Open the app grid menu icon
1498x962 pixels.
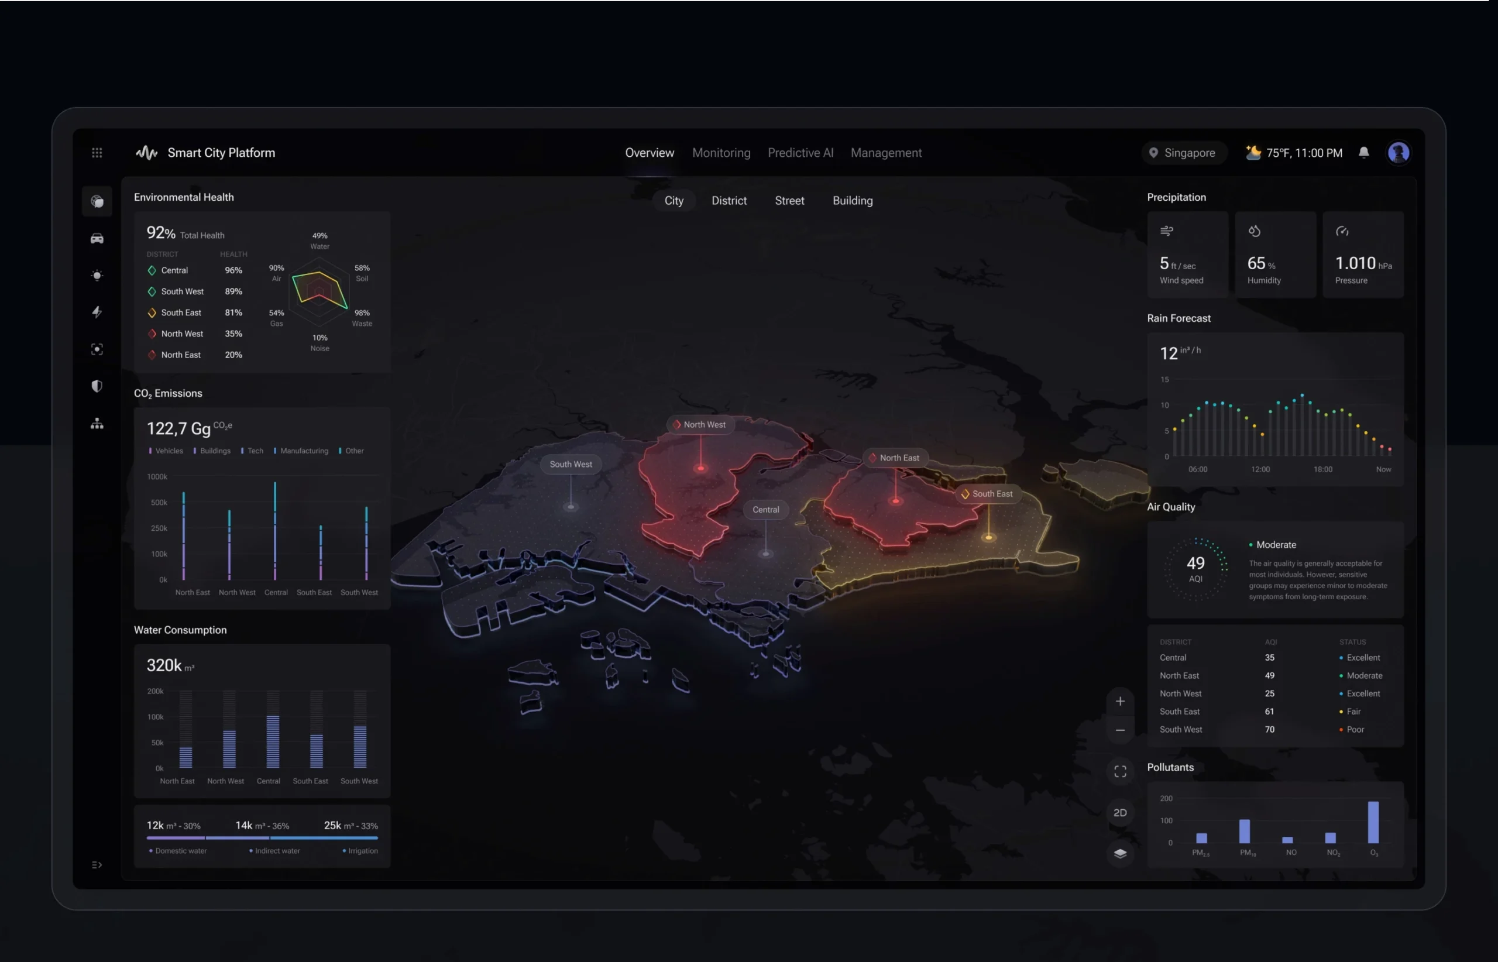coord(97,152)
